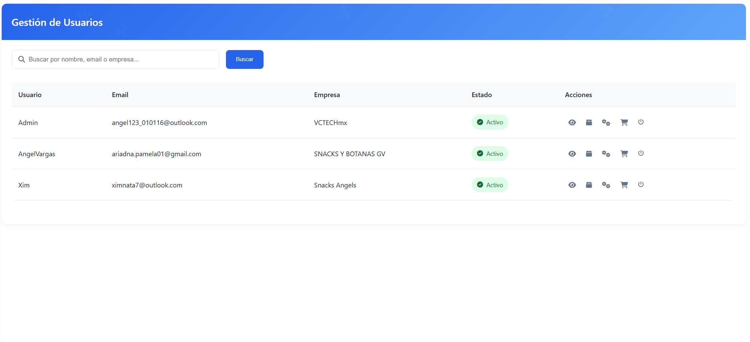Click the box icon for AngelVargas
This screenshot has height=342, width=750.
[589, 154]
